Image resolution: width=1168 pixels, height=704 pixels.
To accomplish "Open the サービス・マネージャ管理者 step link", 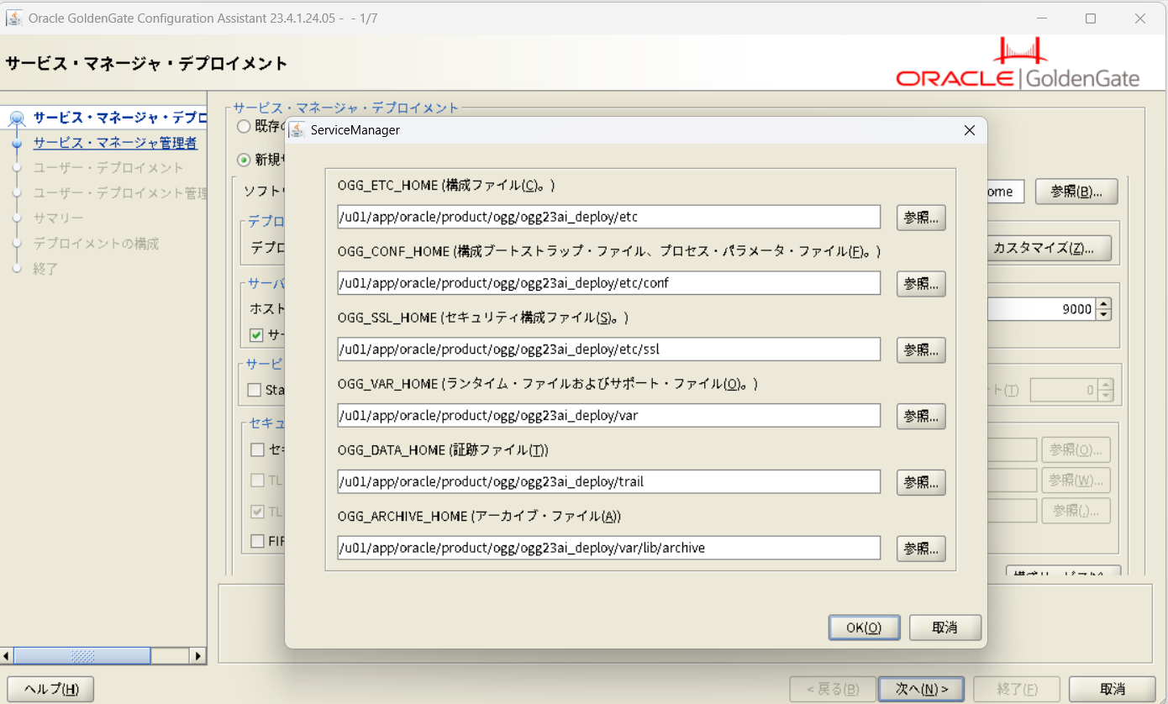I will click(x=115, y=143).
